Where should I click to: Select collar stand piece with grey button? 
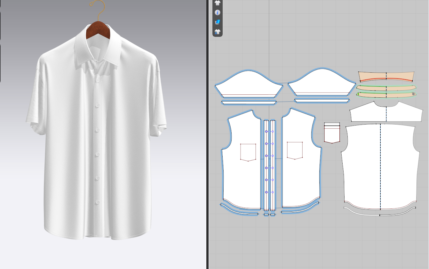click(386, 94)
